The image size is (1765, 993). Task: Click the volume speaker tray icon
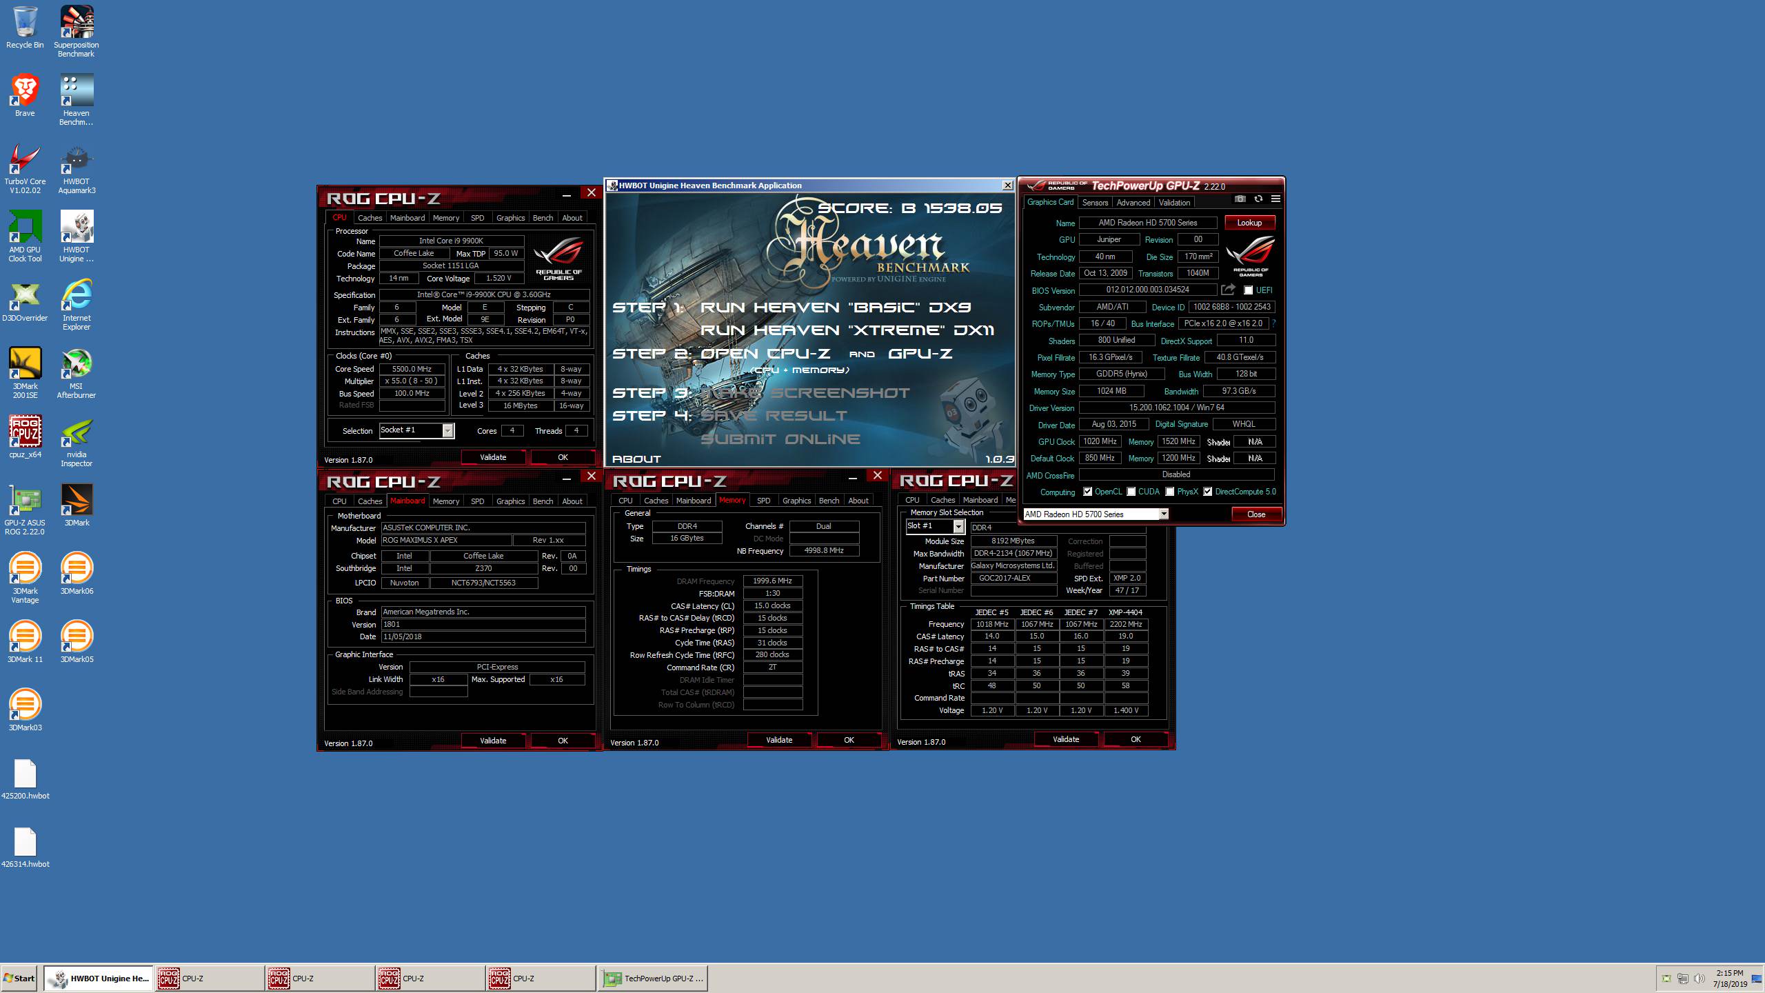(1700, 979)
